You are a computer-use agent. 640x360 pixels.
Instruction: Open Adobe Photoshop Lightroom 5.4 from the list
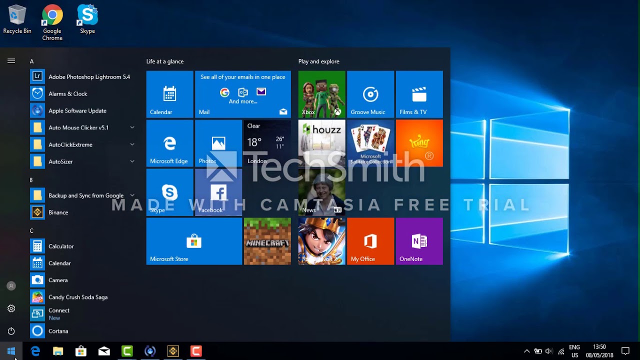(82, 77)
